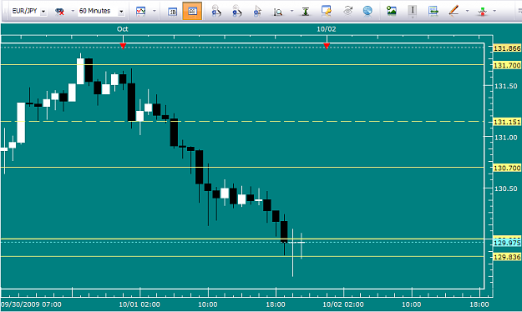Expand the zoom-to-range dropdown arrow
522x312 pixels.
[292, 11]
